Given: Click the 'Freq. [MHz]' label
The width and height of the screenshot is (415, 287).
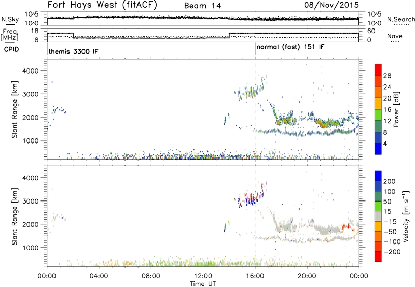Looking at the screenshot, I should 9,35.
